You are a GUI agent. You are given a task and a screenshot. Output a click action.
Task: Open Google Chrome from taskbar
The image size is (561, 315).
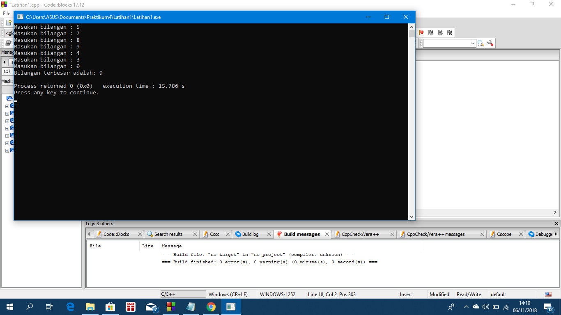(x=211, y=307)
